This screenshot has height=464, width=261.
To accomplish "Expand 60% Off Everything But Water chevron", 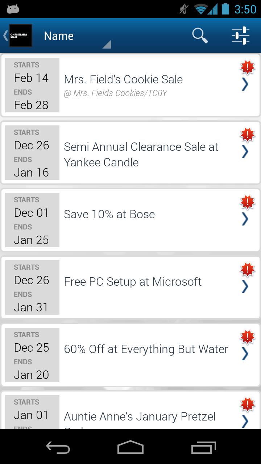I will click(x=245, y=354).
